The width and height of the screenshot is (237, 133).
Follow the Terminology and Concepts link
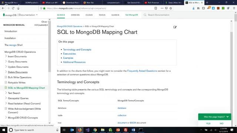pyautogui.click(x=77, y=50)
